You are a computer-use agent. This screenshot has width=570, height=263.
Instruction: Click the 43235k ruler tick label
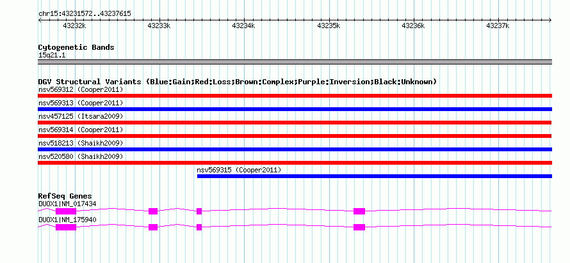(x=329, y=26)
